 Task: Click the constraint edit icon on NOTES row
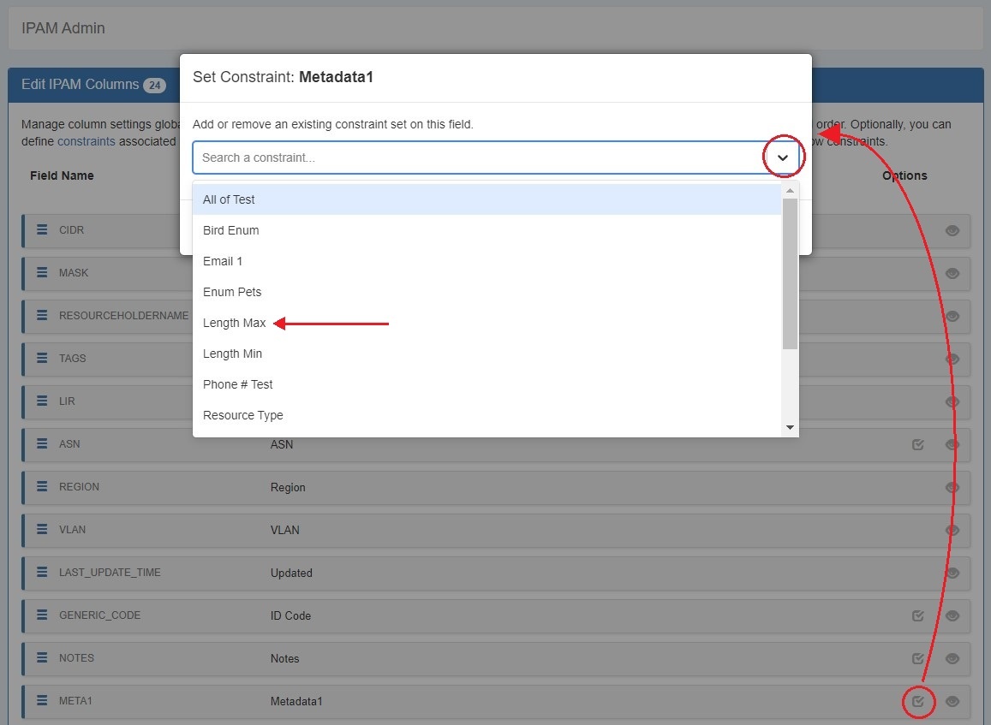[x=917, y=658]
